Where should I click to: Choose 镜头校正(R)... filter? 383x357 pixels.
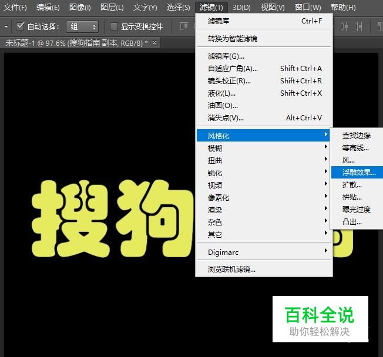point(264,81)
